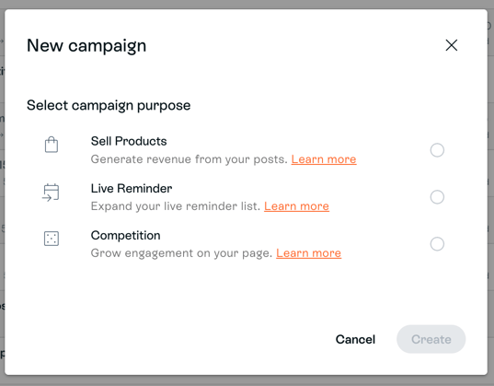Screen dimensions: 494x386
Task: Click the Sell Products option title
Action: (129, 141)
